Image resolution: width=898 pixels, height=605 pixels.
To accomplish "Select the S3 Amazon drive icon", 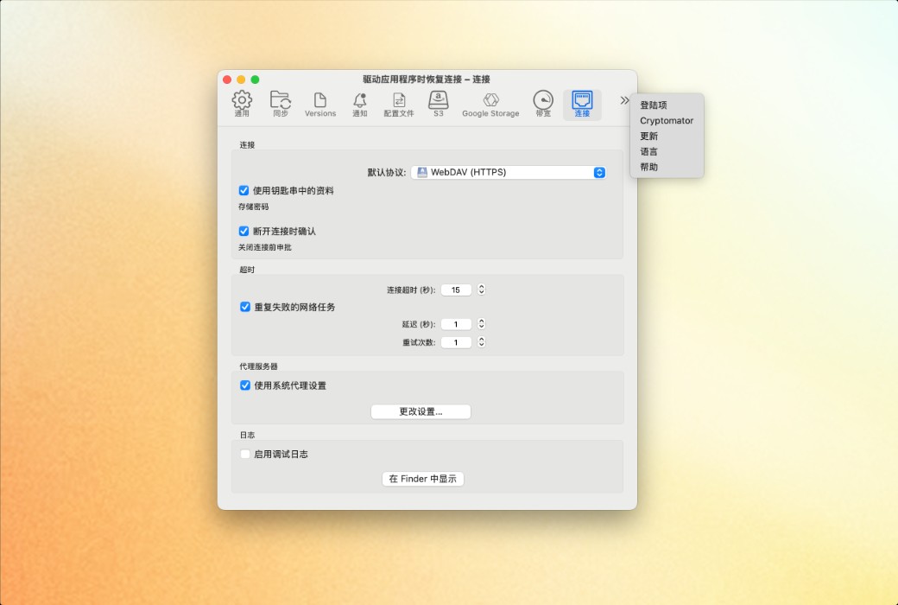I will (438, 104).
